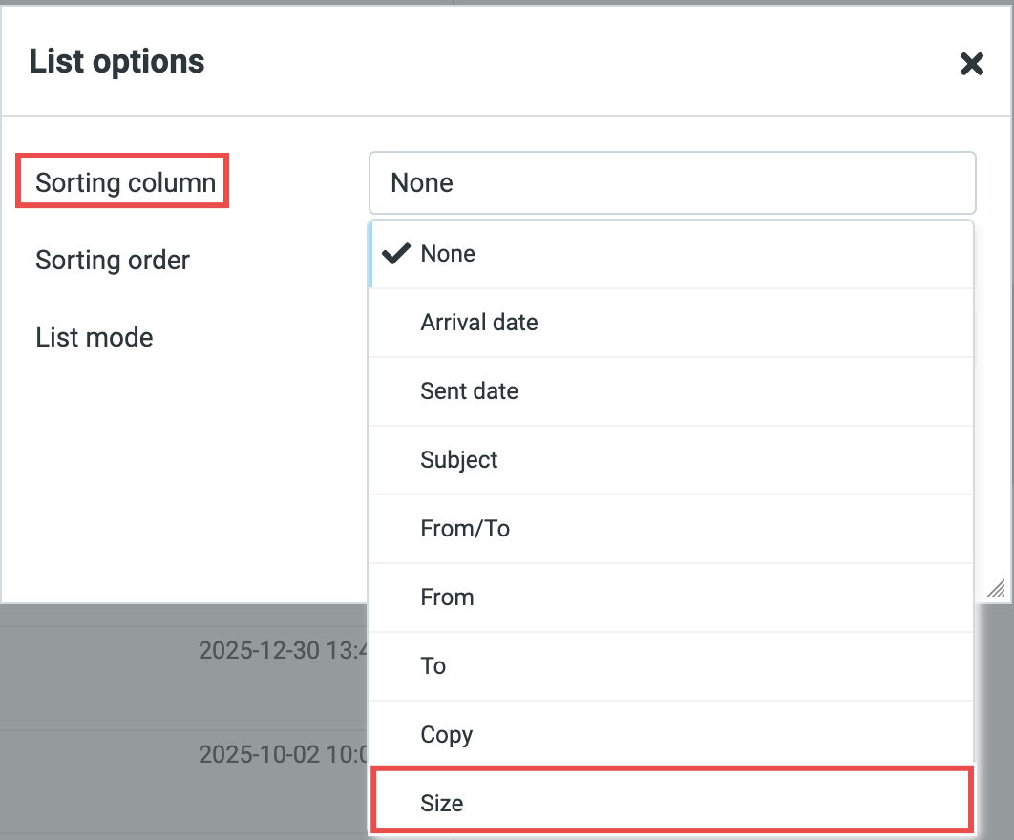Viewport: 1014px width, 840px height.
Task: Choose the standalone From option
Action: (x=447, y=598)
